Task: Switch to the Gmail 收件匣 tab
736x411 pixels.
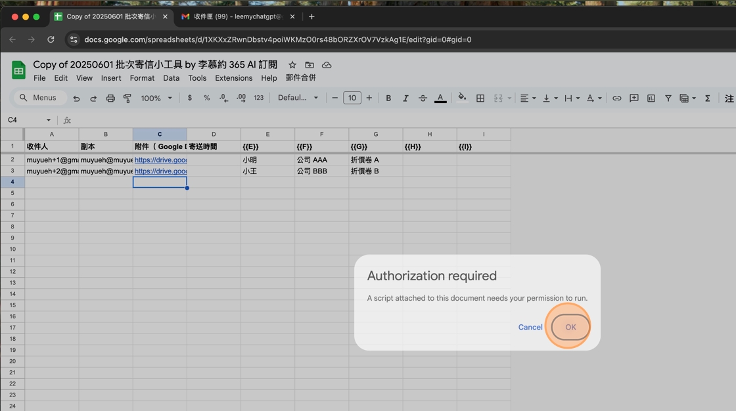Action: pyautogui.click(x=237, y=16)
